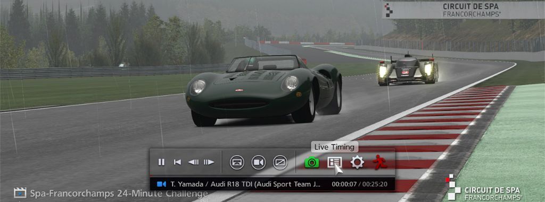Switch target car with circular car icon
The image size is (545, 202).
point(237,163)
